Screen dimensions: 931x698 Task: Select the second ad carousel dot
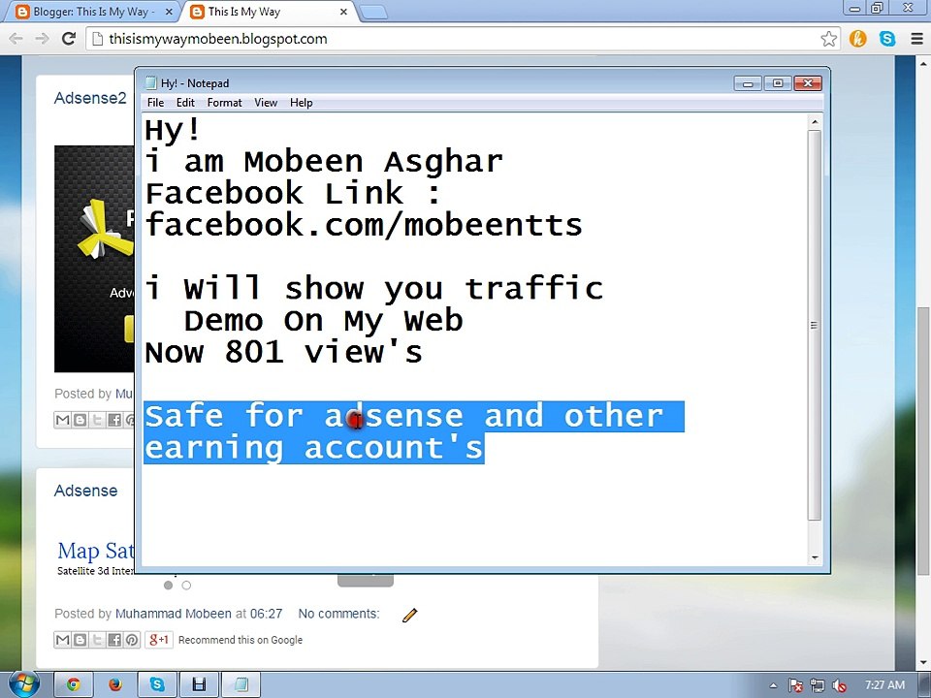point(186,586)
